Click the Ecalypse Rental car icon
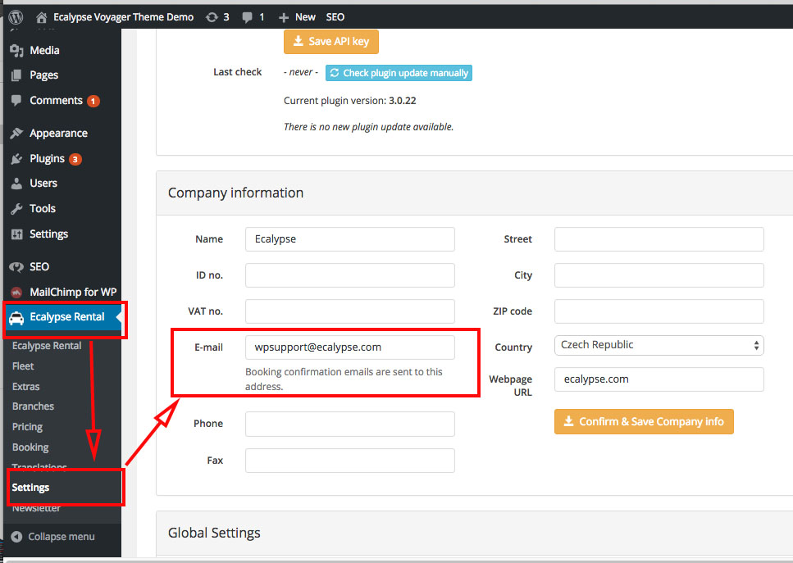793x563 pixels. 16,317
